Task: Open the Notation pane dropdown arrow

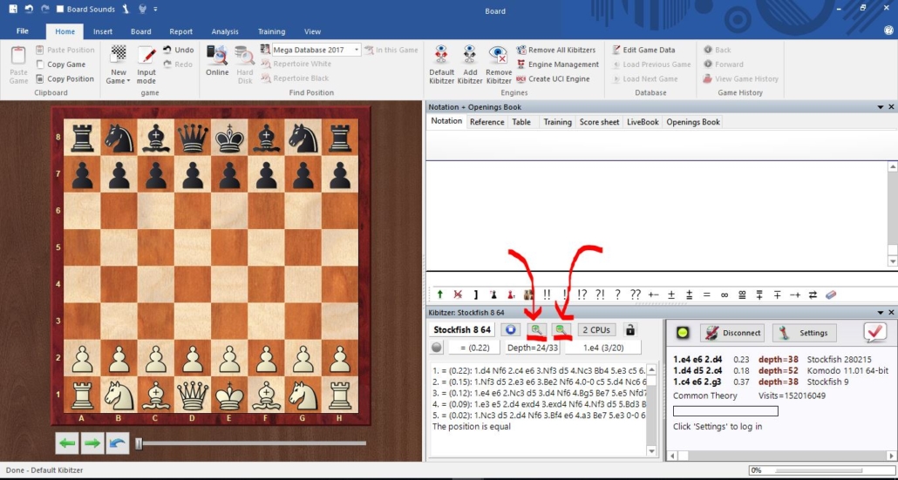Action: (881, 107)
